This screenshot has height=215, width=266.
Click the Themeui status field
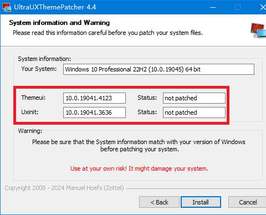click(x=194, y=98)
